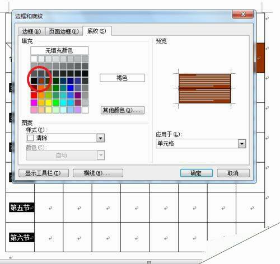The width and height of the screenshot is (280, 264).
Task: Pick the teal swatch left of pure blue
Action: (x=63, y=88)
